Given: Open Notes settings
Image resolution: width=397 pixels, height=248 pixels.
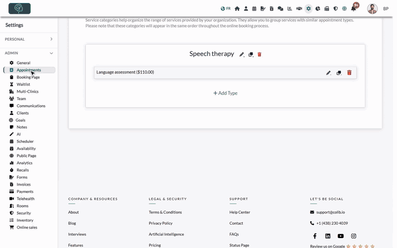Looking at the screenshot, I should [22, 127].
